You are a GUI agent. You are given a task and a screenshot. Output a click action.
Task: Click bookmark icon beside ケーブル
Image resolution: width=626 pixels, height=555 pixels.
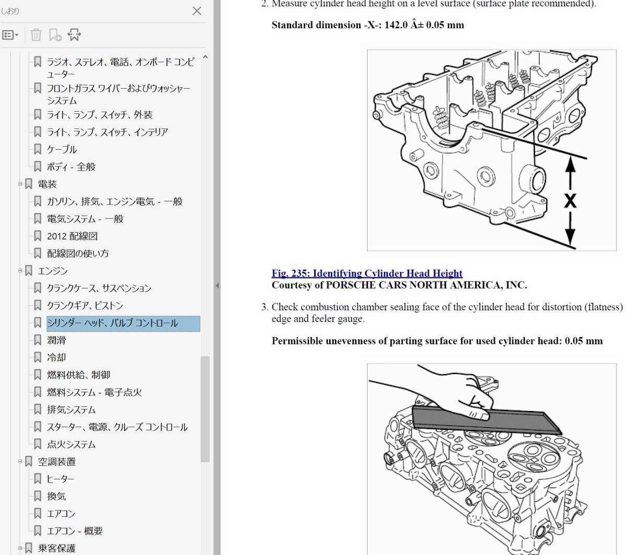(x=38, y=149)
